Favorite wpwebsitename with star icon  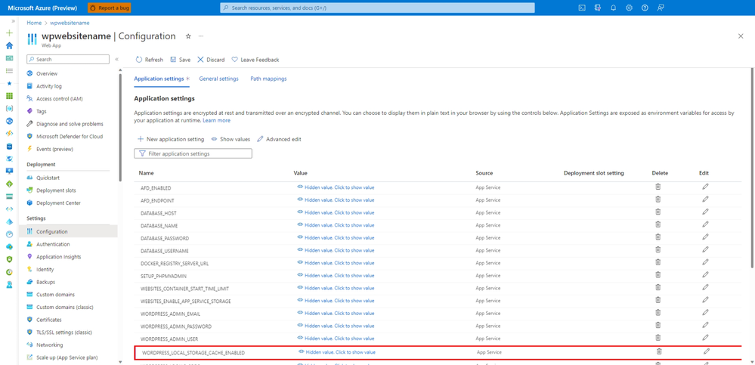[188, 36]
